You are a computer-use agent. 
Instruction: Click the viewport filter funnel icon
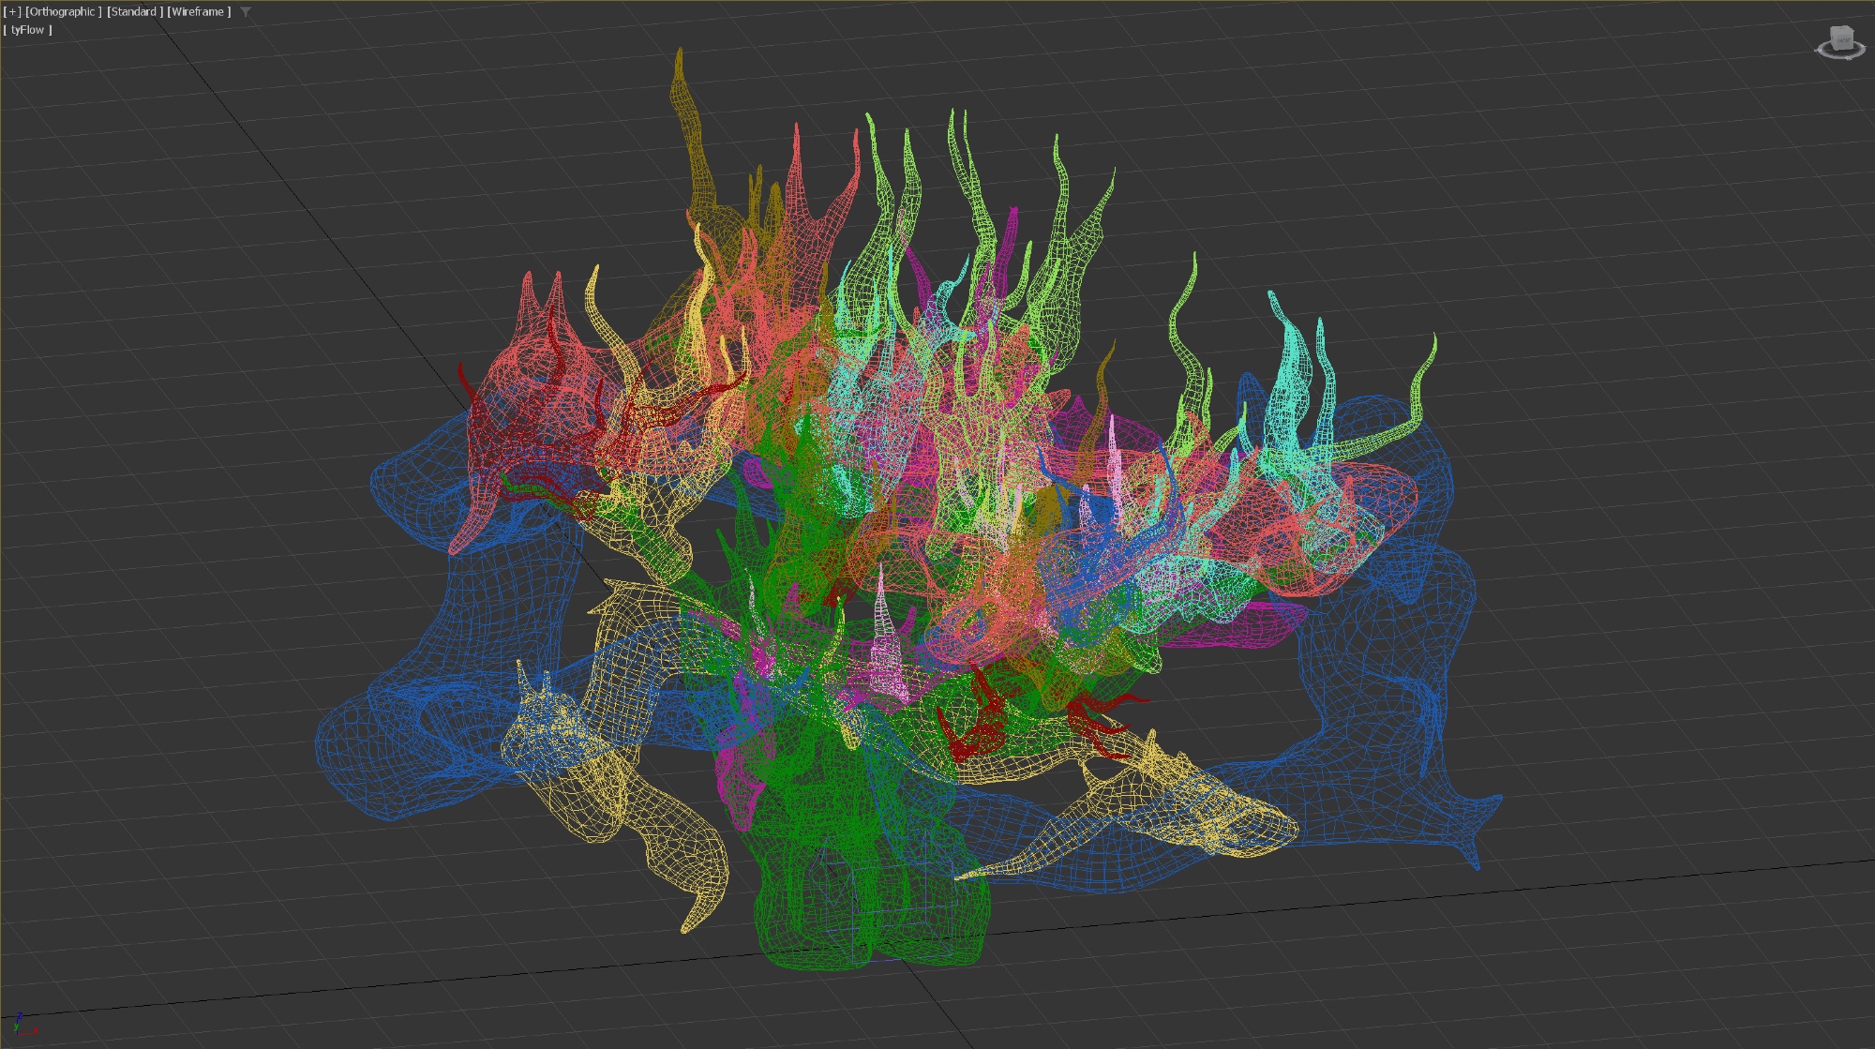pyautogui.click(x=246, y=12)
